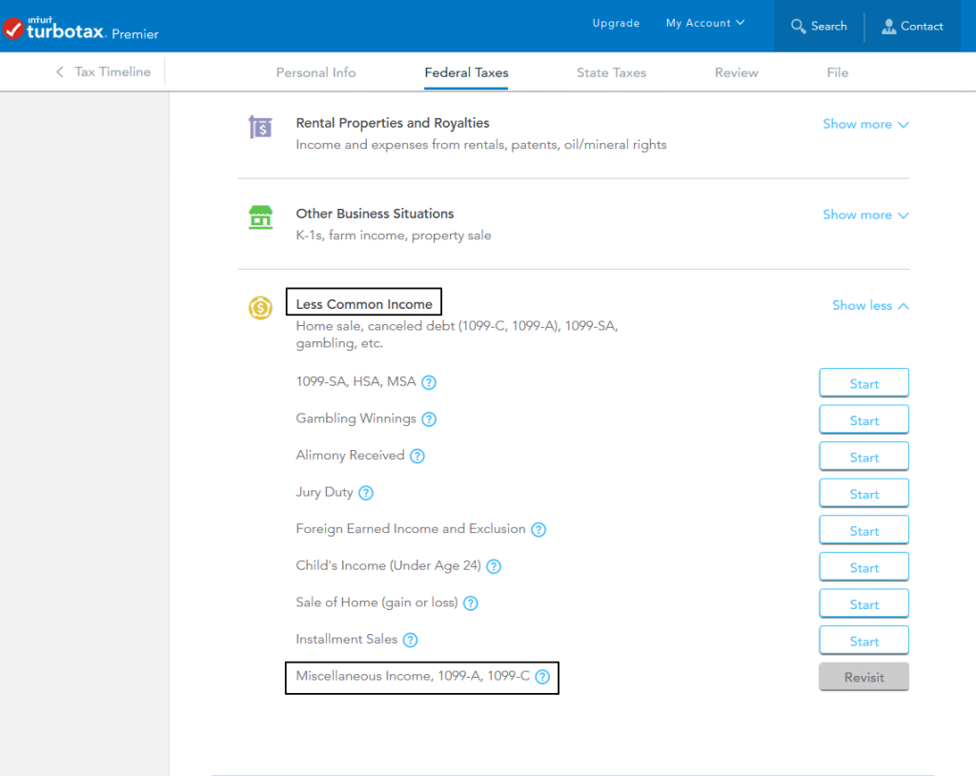The width and height of the screenshot is (976, 776).
Task: Expand Rental Properties and Royalties with Show more
Action: 865,124
